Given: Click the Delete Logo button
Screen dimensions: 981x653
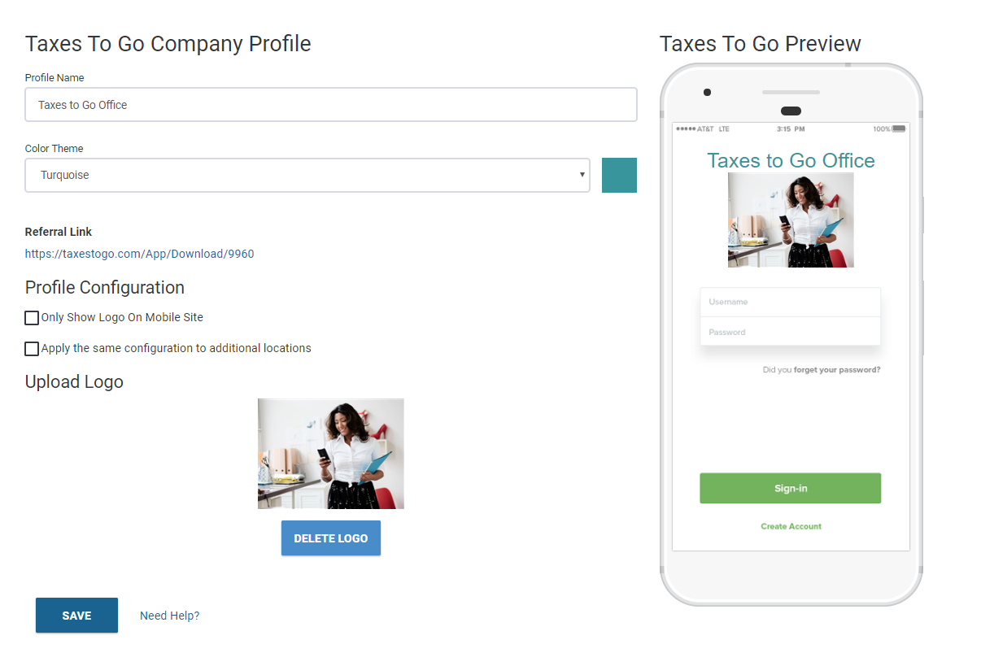Looking at the screenshot, I should [x=330, y=538].
